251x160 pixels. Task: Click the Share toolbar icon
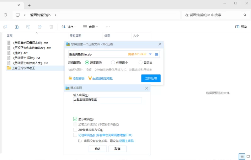(x=40, y=27)
